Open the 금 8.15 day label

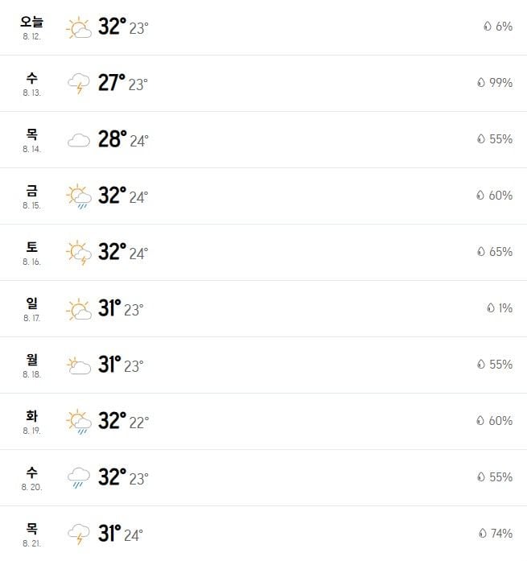click(32, 196)
